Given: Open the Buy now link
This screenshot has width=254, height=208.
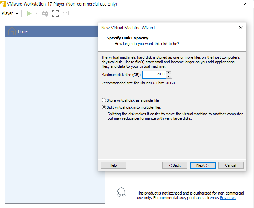Looking at the screenshot, I should [x=228, y=198].
